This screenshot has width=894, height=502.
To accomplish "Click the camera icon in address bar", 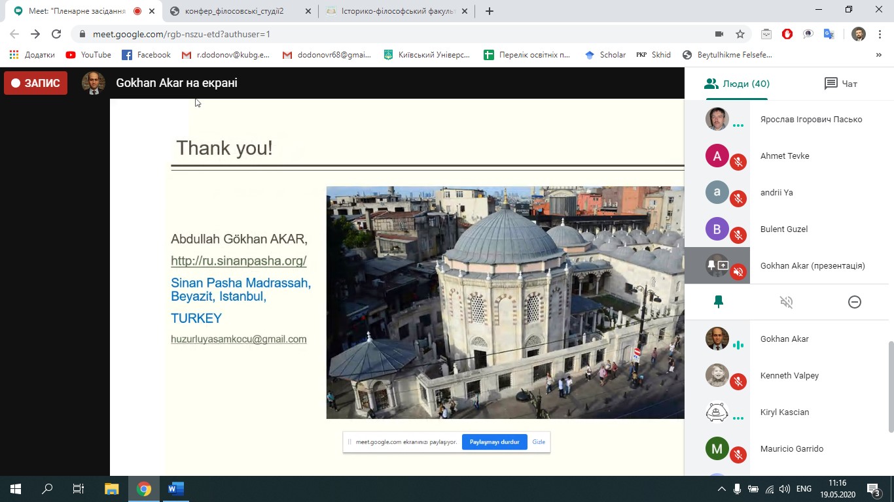I will [719, 34].
